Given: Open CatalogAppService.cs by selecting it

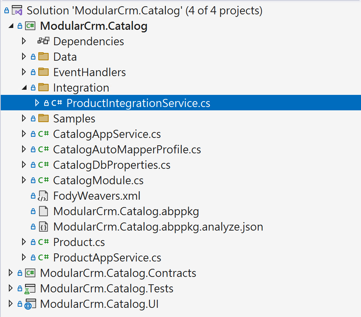Looking at the screenshot, I should tap(107, 134).
